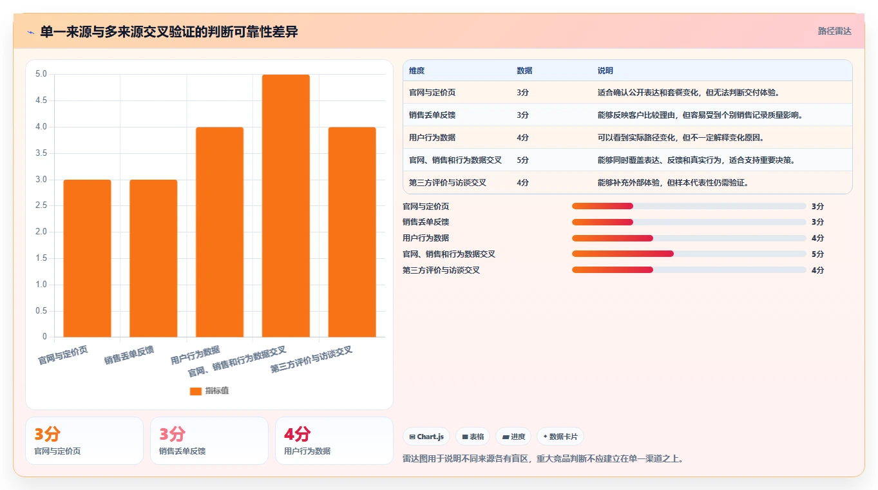This screenshot has width=878, height=490.
Task: Click the chart x-axis label 用户行为数据
Action: click(195, 355)
